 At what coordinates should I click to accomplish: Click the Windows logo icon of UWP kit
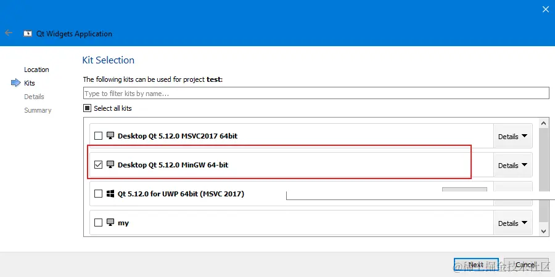(110, 194)
